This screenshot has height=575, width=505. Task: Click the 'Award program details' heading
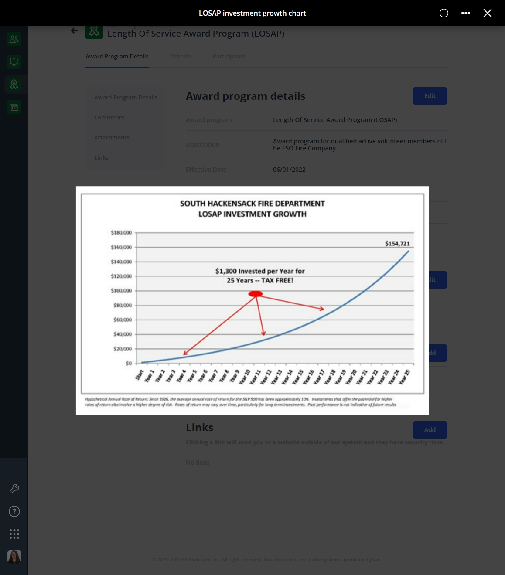[246, 96]
